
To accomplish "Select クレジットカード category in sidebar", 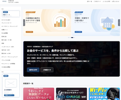I will click(6, 23).
